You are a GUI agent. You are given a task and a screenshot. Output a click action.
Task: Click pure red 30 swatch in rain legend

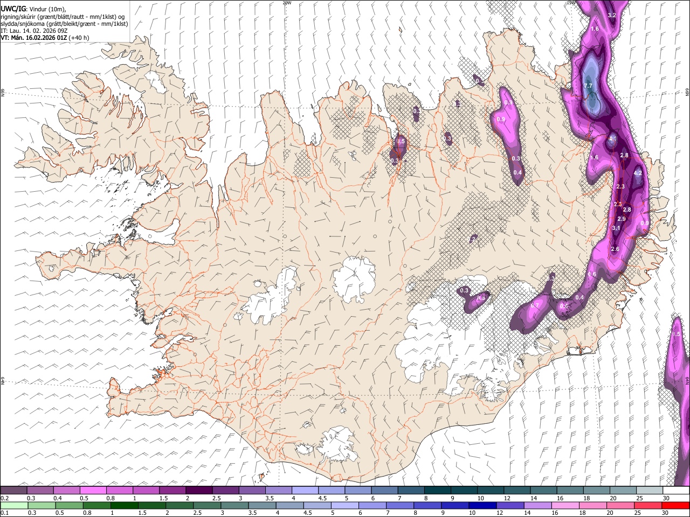coord(675,505)
